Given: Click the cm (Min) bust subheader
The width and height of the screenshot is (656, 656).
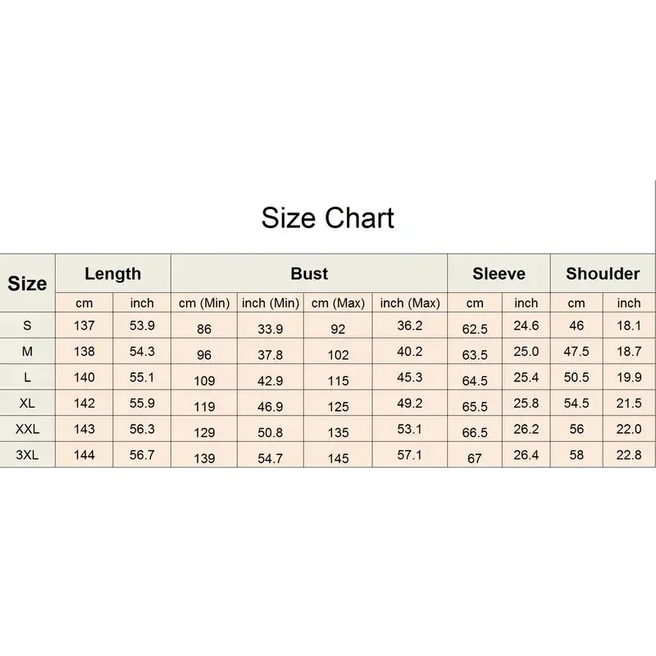Looking at the screenshot, I should tap(204, 303).
